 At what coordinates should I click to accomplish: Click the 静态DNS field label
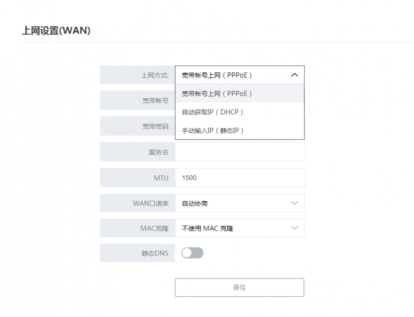[155, 253]
